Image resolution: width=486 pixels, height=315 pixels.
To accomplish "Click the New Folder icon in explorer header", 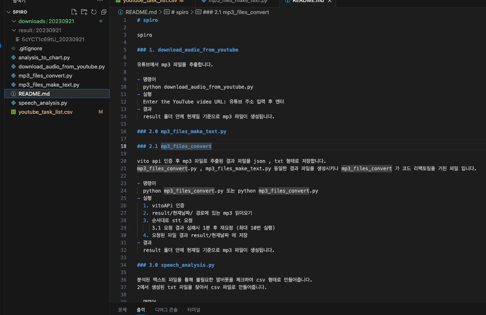I will (84, 12).
